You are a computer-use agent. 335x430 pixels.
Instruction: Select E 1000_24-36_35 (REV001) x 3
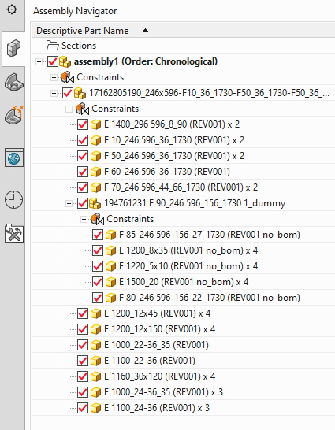(163, 392)
